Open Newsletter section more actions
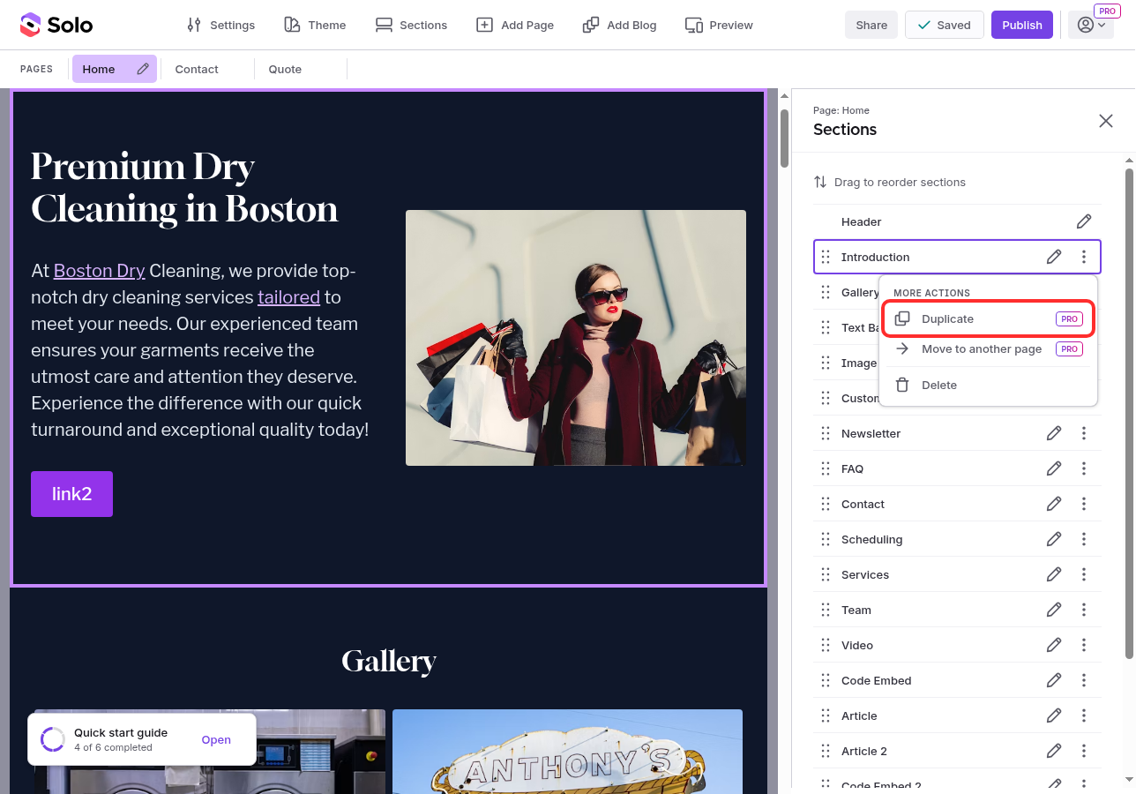This screenshot has height=794, width=1136. coord(1084,433)
